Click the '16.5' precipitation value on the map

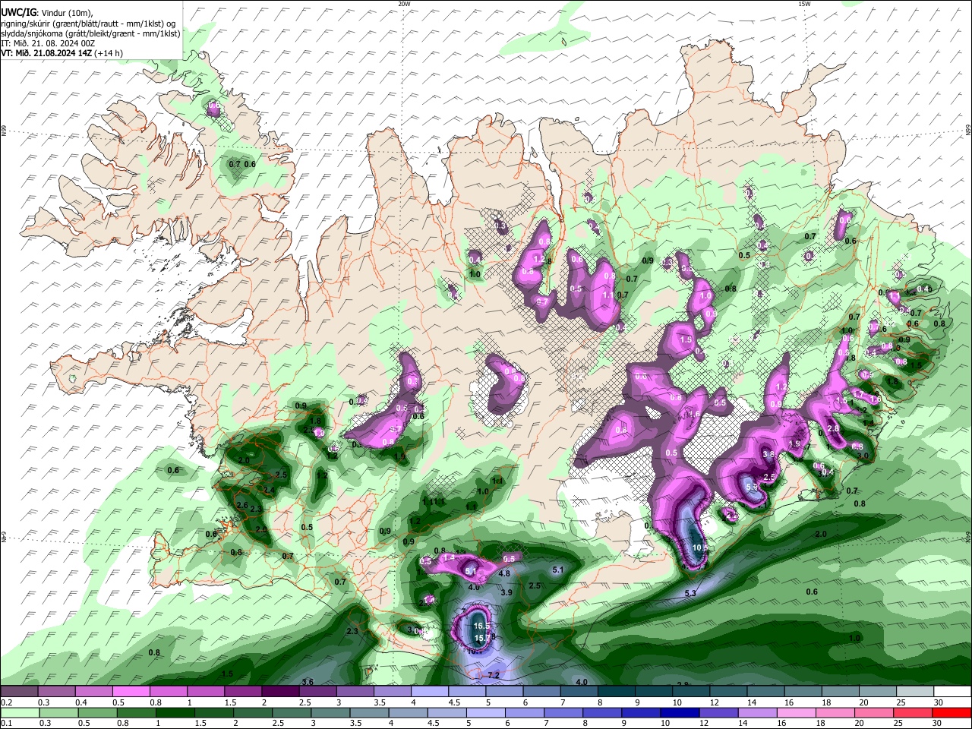click(480, 626)
